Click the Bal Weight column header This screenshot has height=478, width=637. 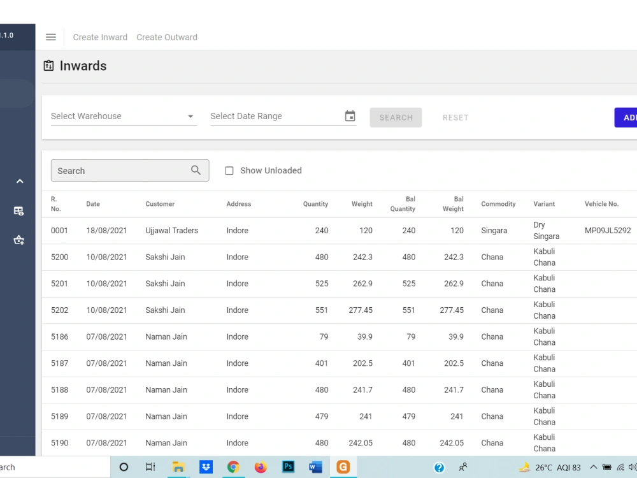pyautogui.click(x=453, y=204)
